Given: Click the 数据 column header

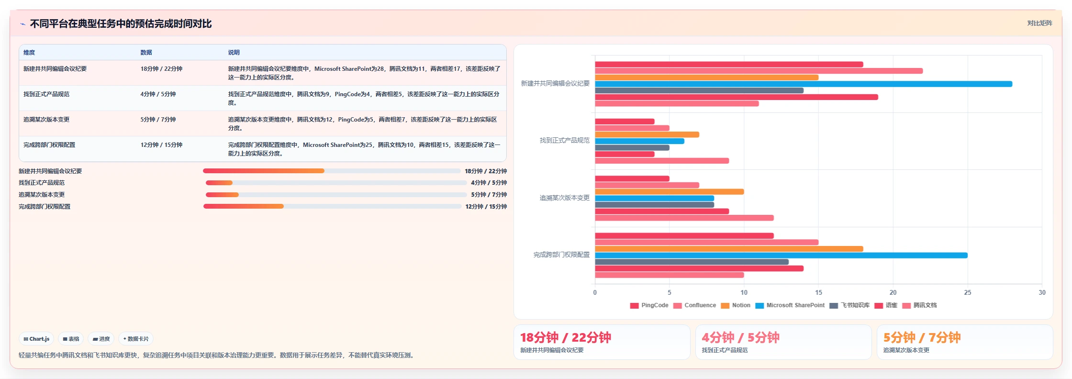Looking at the screenshot, I should (146, 53).
